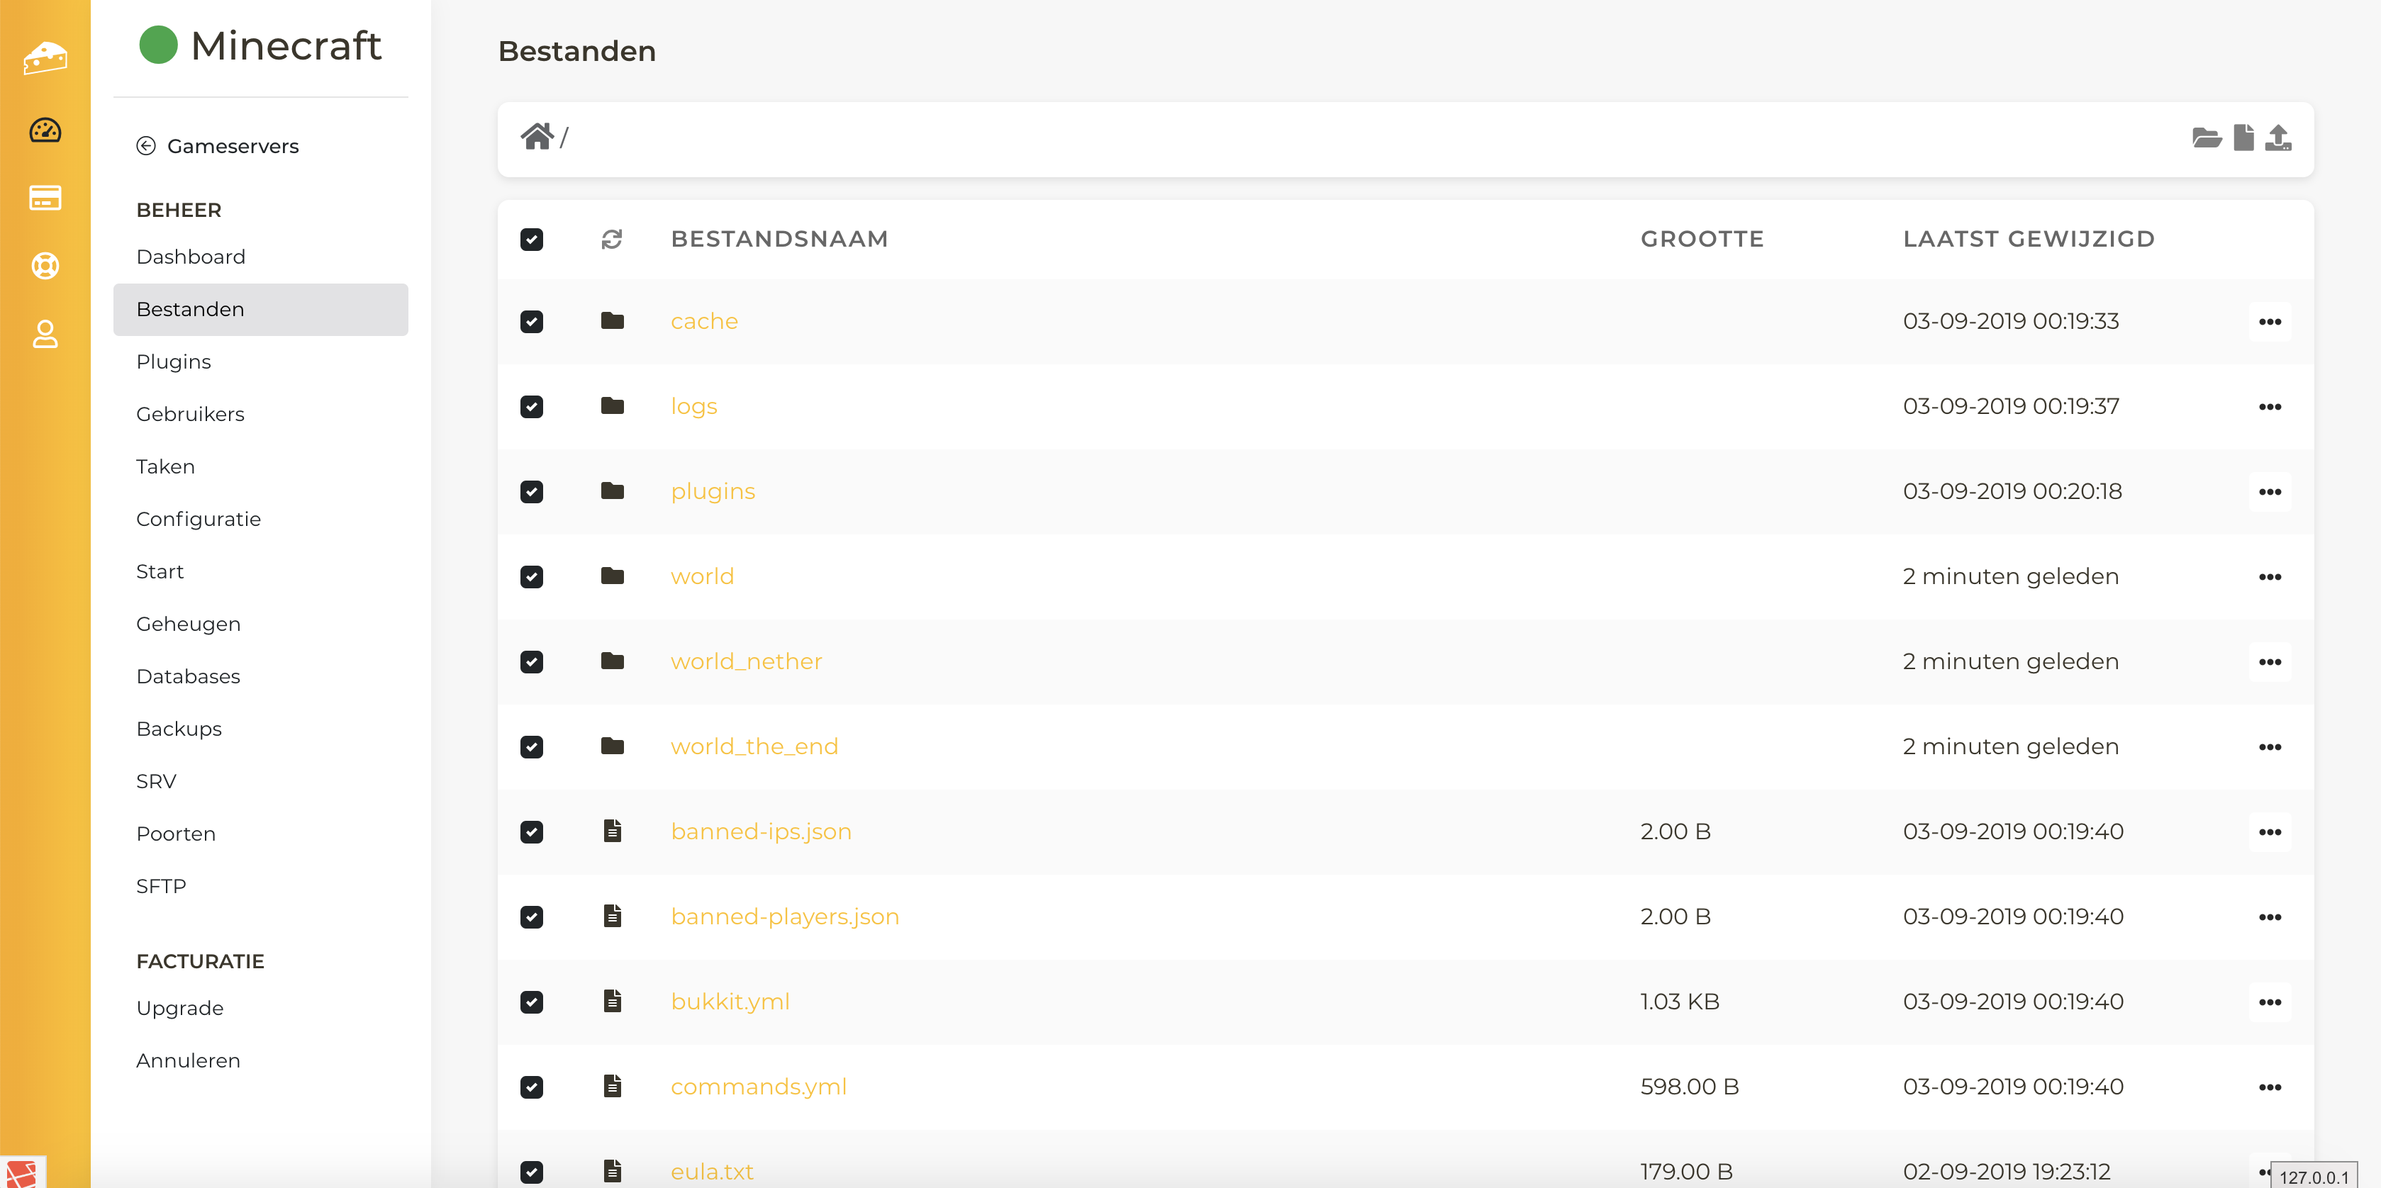2381x1188 pixels.
Task: Open the support lifebuoy sidebar icon
Action: (45, 266)
